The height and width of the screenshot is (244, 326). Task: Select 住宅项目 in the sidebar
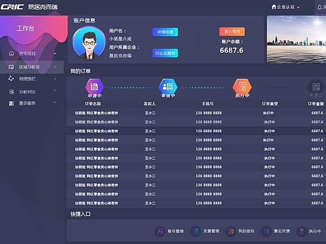28,53
